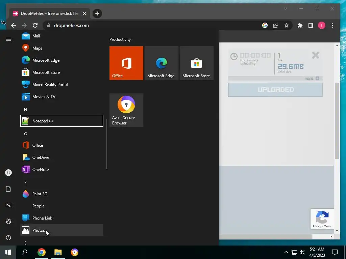Open taskbar Search
The height and width of the screenshot is (259, 346).
click(x=24, y=252)
